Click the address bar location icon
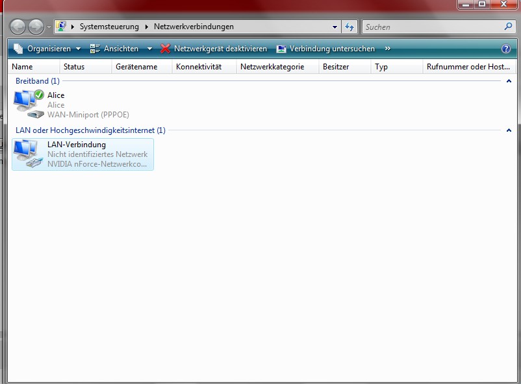The image size is (521, 384). (x=61, y=27)
